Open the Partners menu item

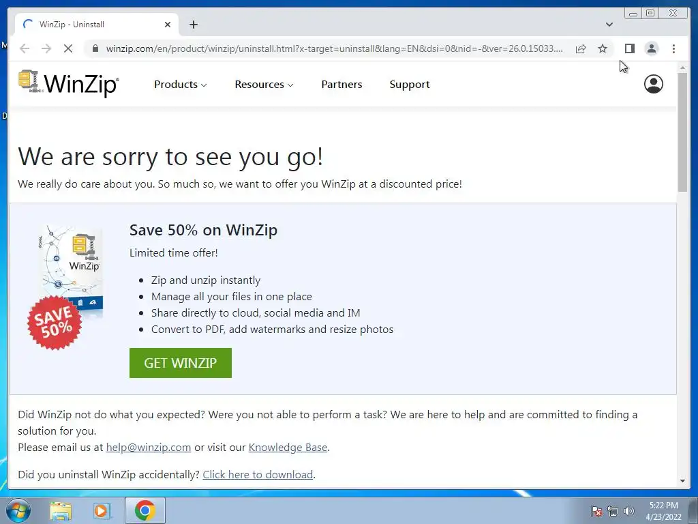tap(342, 84)
